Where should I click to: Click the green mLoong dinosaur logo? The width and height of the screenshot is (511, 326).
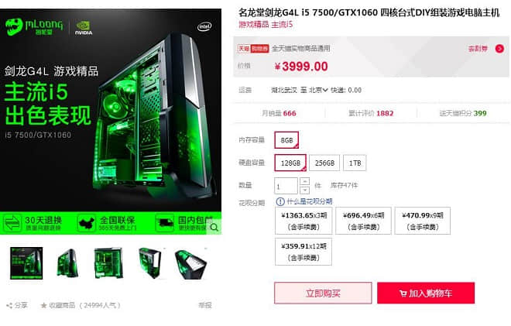14,27
